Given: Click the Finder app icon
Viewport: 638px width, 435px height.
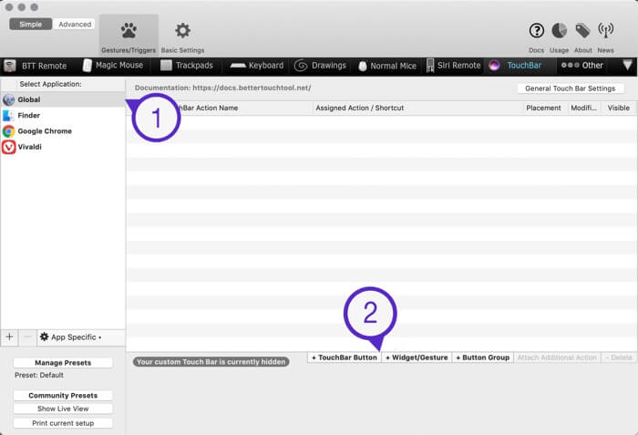Looking at the screenshot, I should click(x=8, y=115).
